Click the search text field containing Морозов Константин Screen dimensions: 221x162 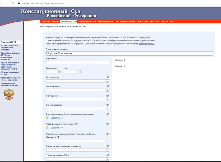click(x=129, y=53)
